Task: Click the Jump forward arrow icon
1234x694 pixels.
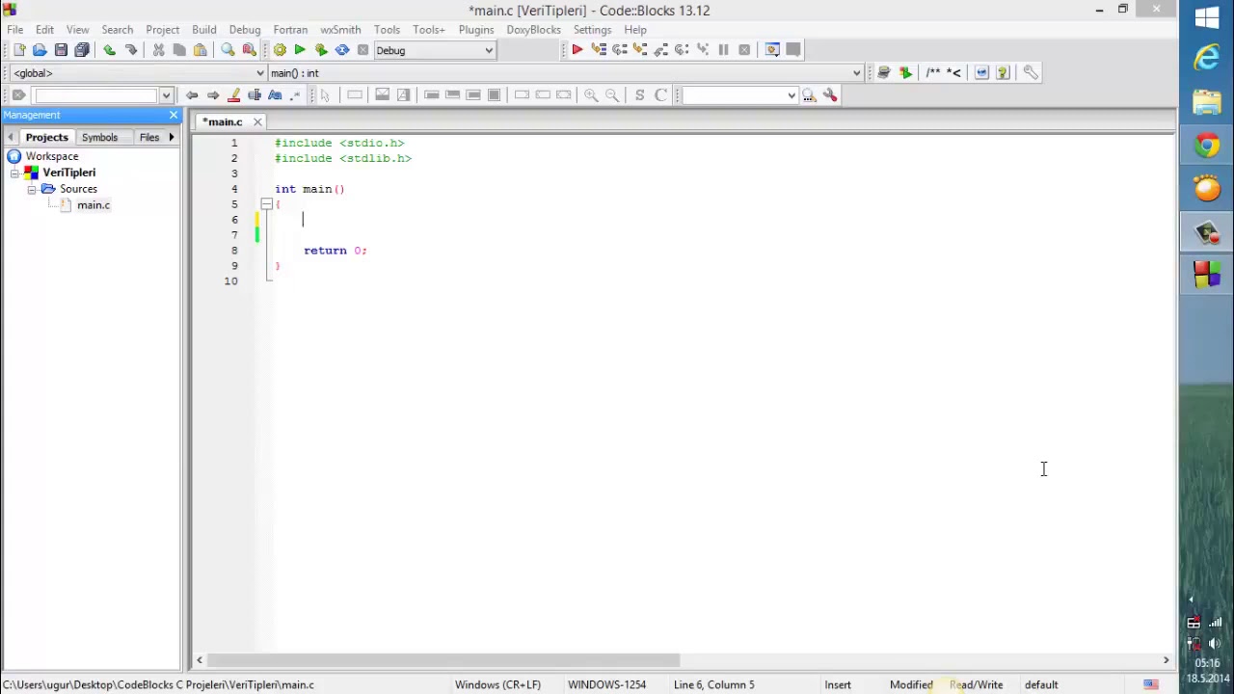Action: click(x=213, y=94)
